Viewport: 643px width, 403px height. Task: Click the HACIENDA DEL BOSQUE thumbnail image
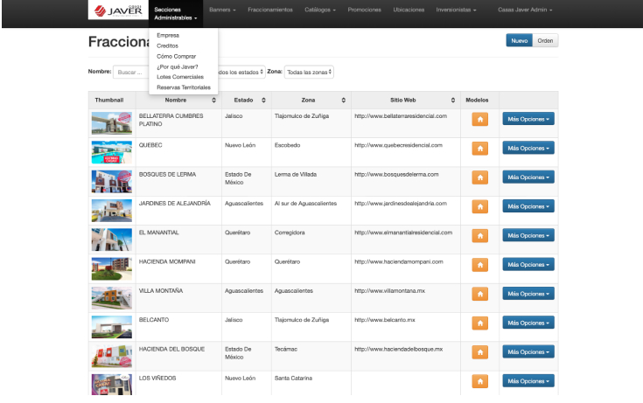point(111,353)
